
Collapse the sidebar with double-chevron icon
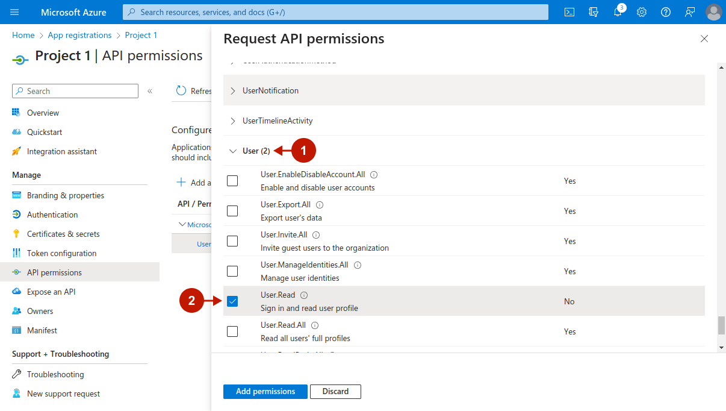pos(150,91)
